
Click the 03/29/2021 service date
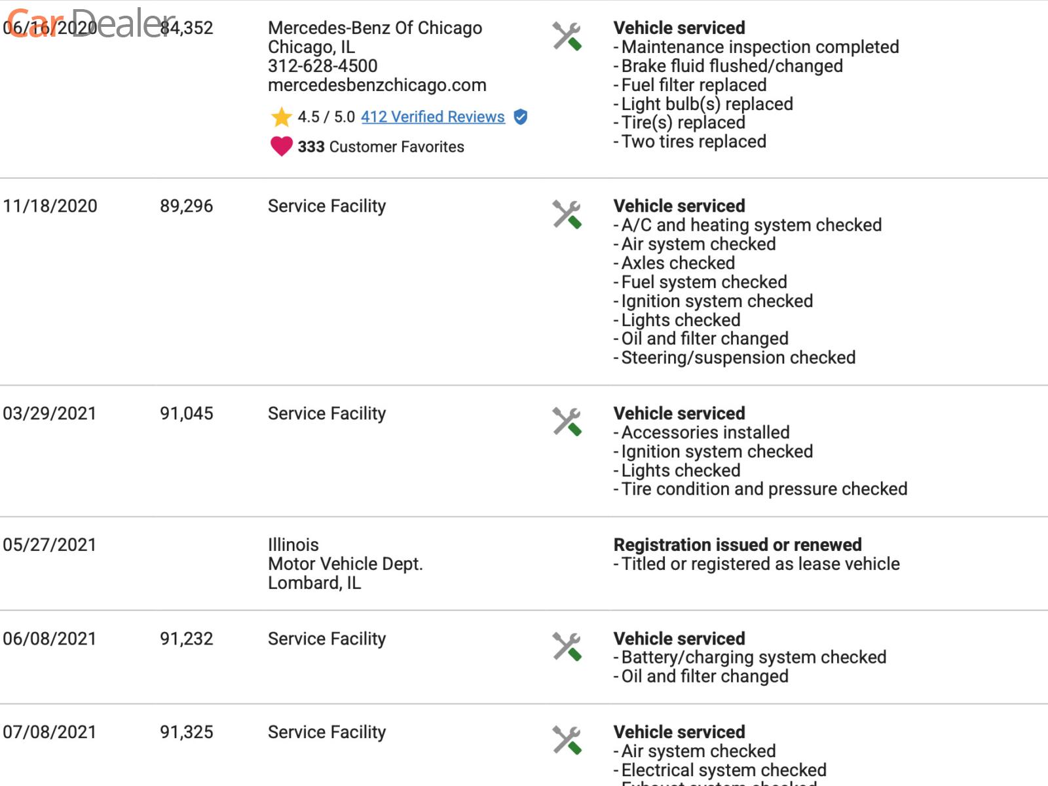click(x=50, y=414)
